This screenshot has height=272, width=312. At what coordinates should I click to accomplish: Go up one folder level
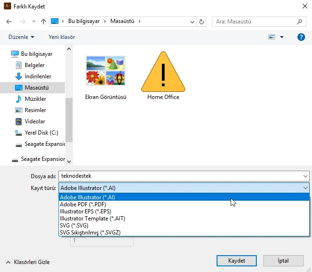(x=44, y=22)
